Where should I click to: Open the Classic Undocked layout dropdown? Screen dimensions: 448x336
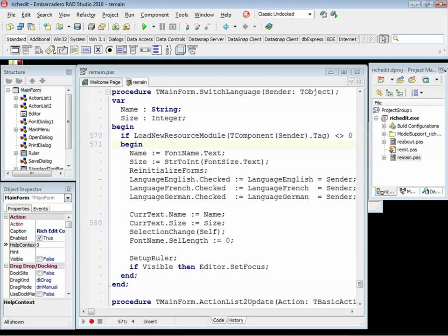tap(309, 14)
